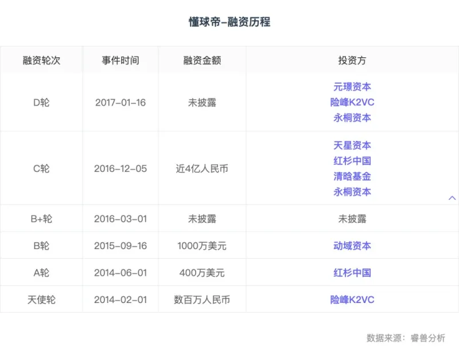Select the 融资金额 column header
Viewport: 459px width, 362px height.
point(202,61)
